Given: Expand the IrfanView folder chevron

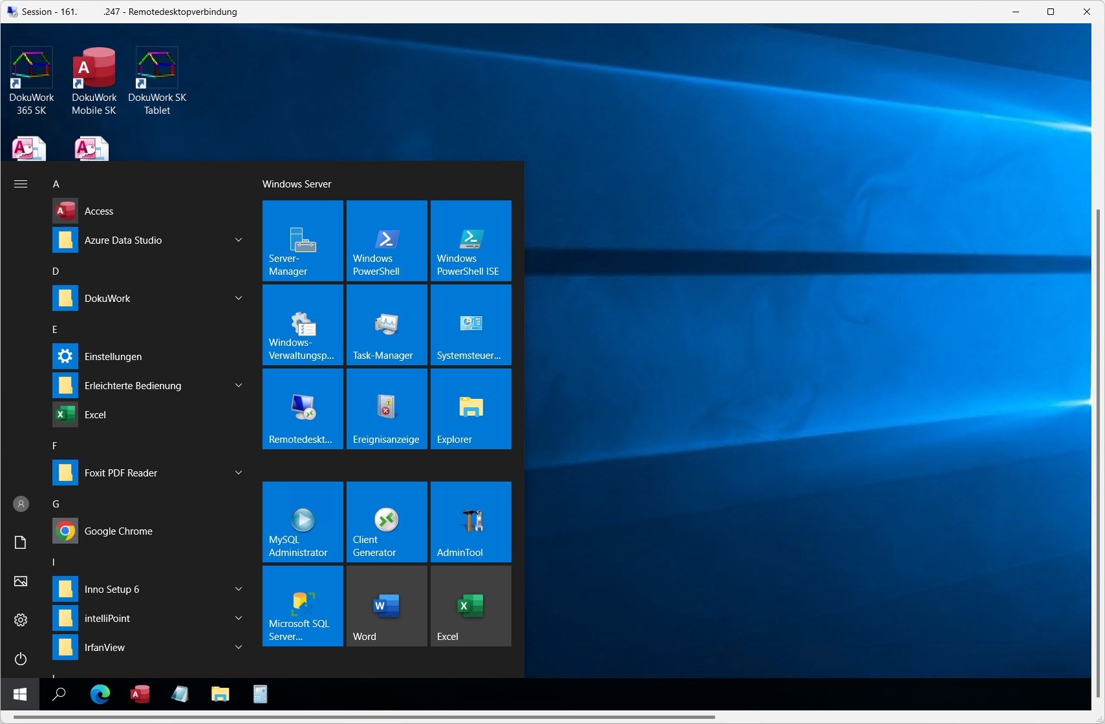Looking at the screenshot, I should (x=238, y=647).
